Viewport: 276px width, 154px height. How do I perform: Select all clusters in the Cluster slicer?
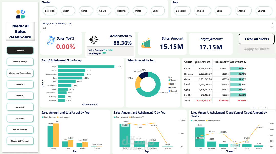(50, 11)
